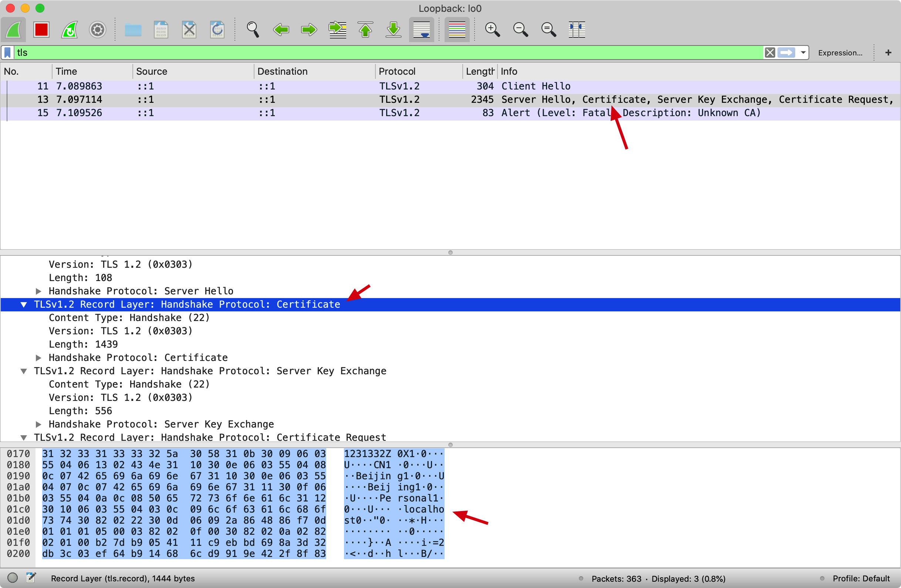Screen dimensions: 901x588
Task: Toggle auto-scroll during live capture
Action: [421, 30]
